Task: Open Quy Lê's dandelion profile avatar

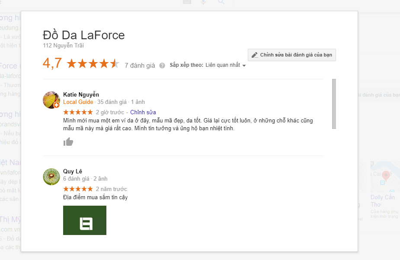Action: pos(51,177)
